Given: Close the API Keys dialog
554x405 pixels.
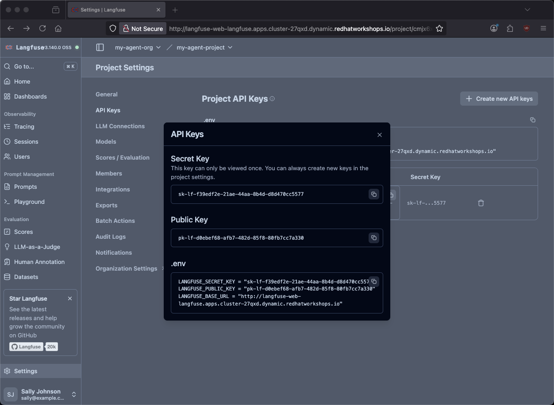Looking at the screenshot, I should tap(379, 135).
